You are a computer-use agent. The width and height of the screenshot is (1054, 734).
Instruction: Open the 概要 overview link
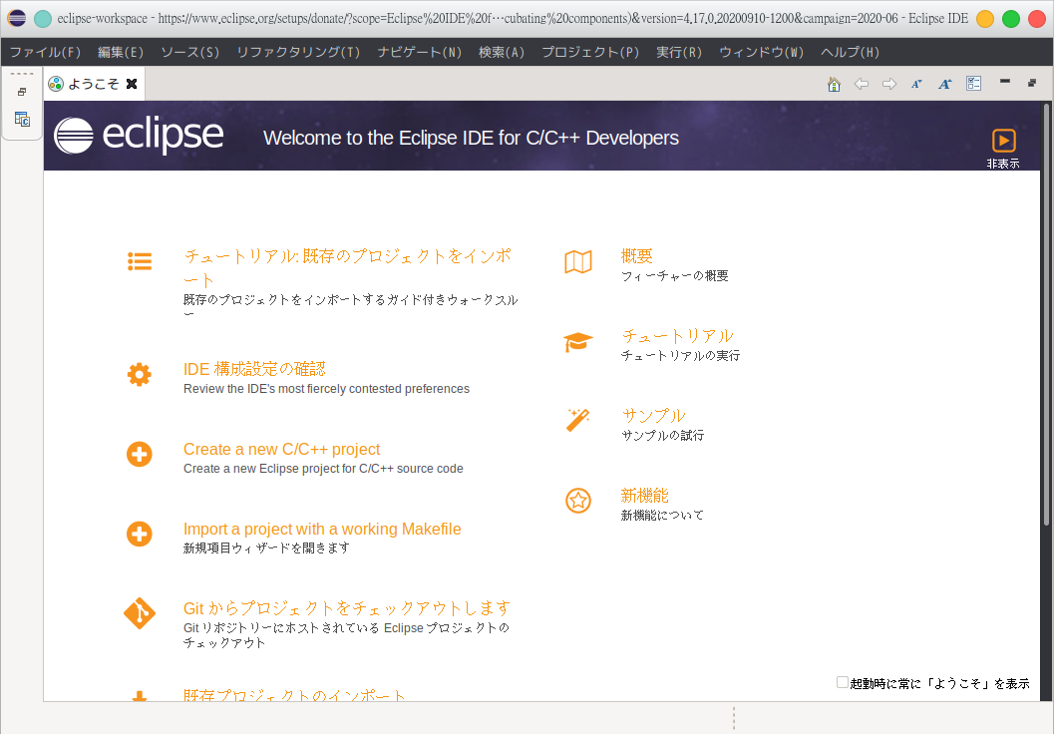click(636, 256)
